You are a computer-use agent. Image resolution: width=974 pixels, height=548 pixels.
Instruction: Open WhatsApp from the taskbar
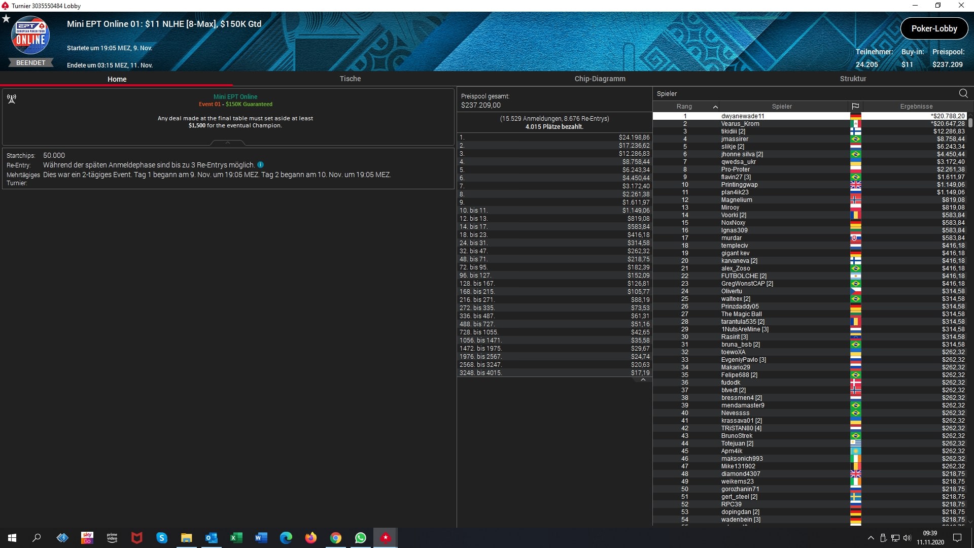click(361, 538)
